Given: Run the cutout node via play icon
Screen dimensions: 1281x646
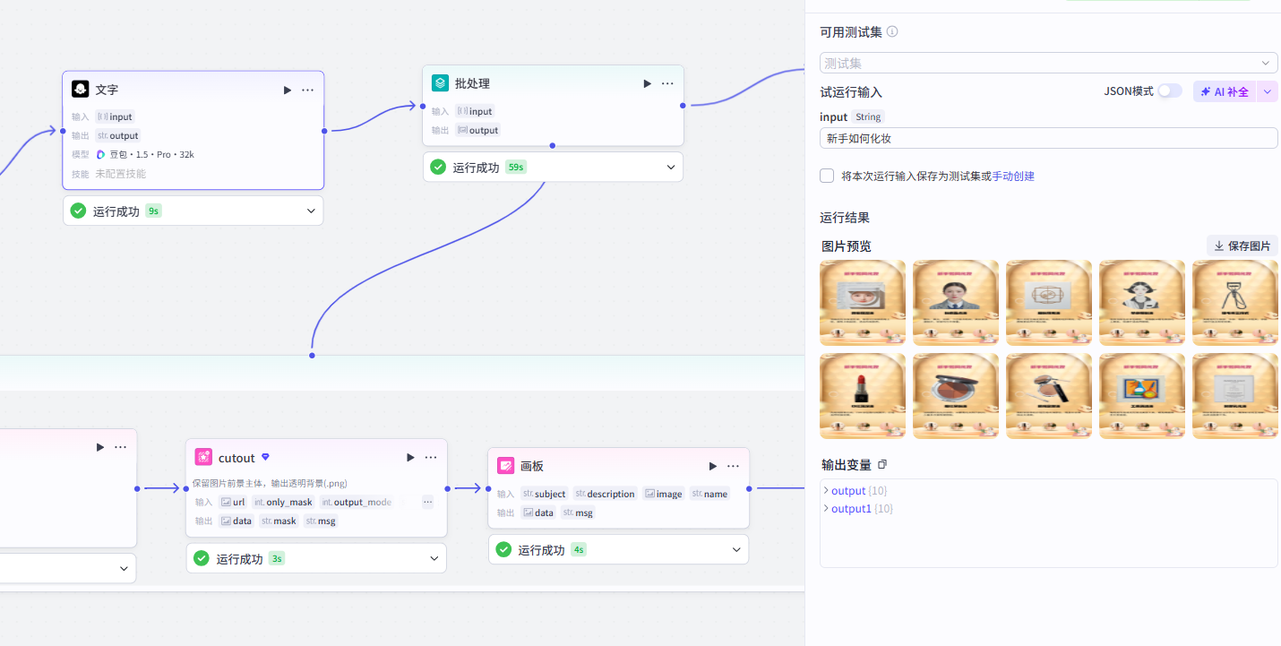Looking at the screenshot, I should 410,457.
